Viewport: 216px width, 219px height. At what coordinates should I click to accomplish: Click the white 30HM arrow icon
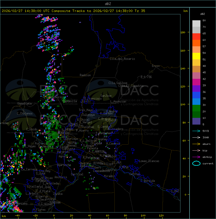[196, 137]
